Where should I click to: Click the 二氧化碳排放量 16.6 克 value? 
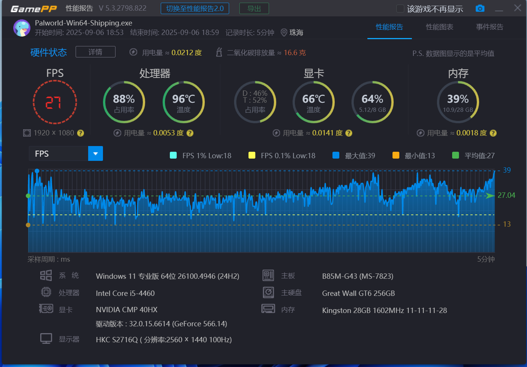295,52
